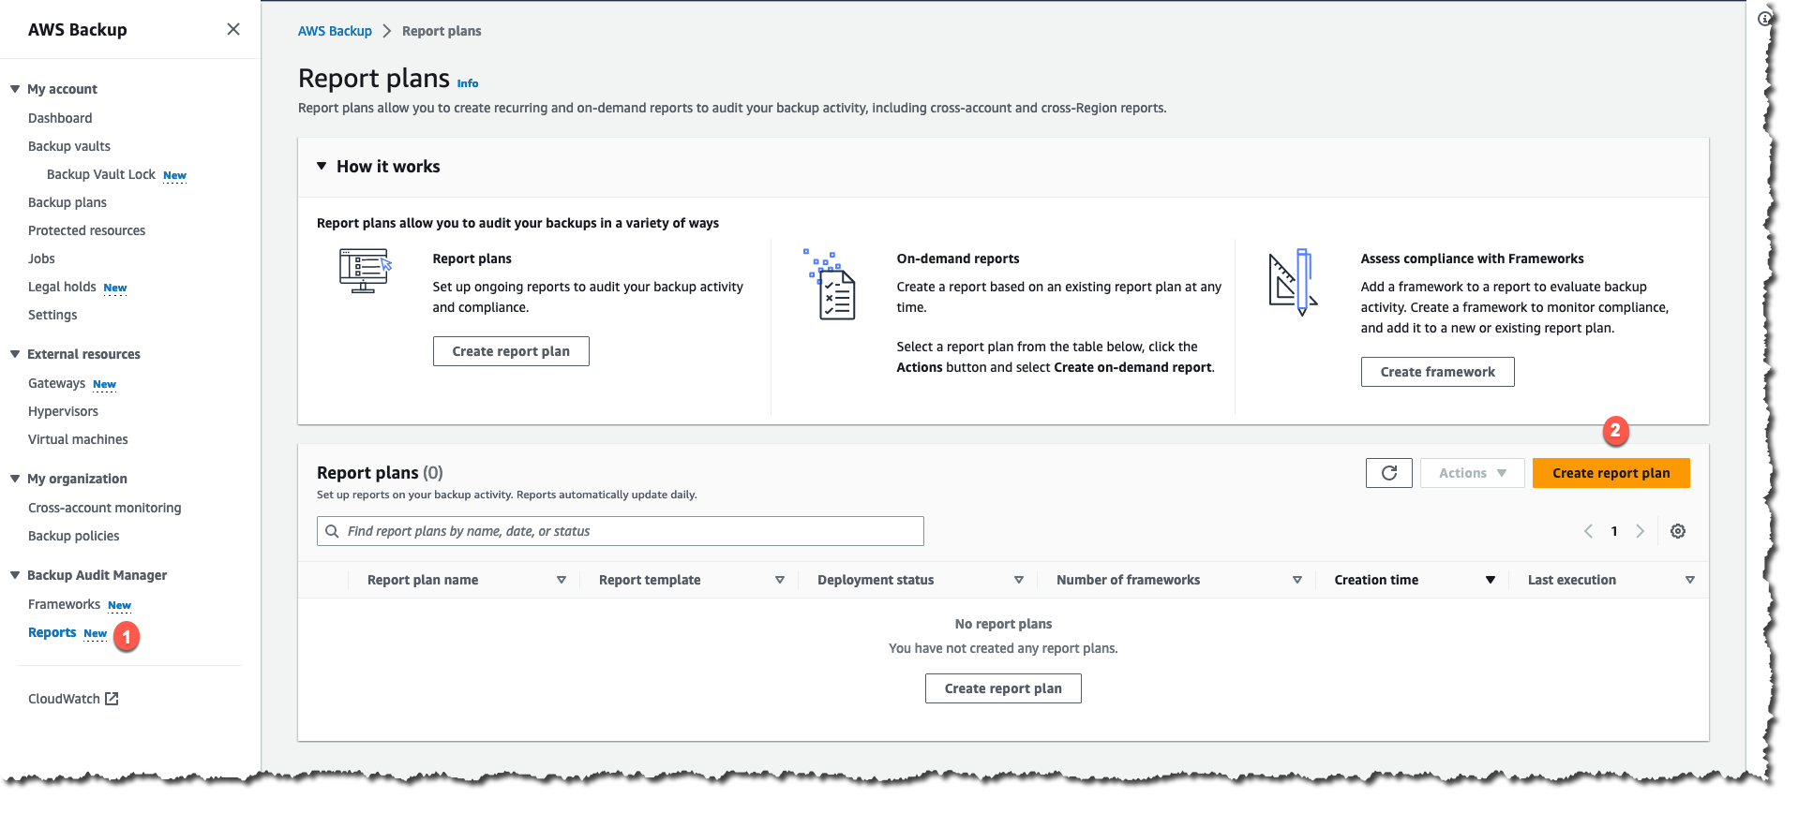Sort by Number of frameworks column arrow

pyautogui.click(x=1297, y=580)
